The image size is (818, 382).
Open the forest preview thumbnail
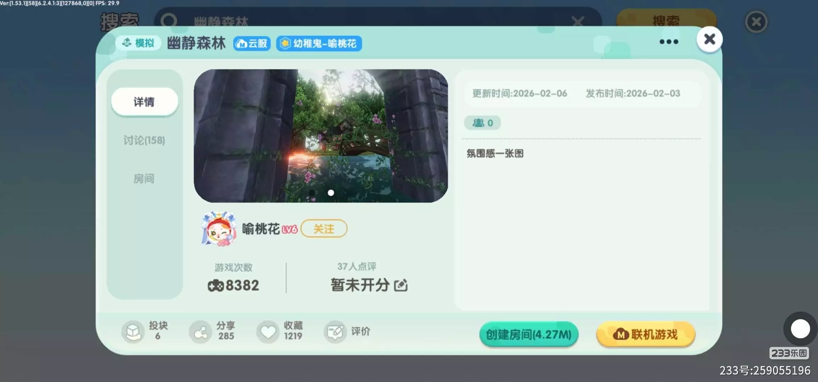(321, 136)
